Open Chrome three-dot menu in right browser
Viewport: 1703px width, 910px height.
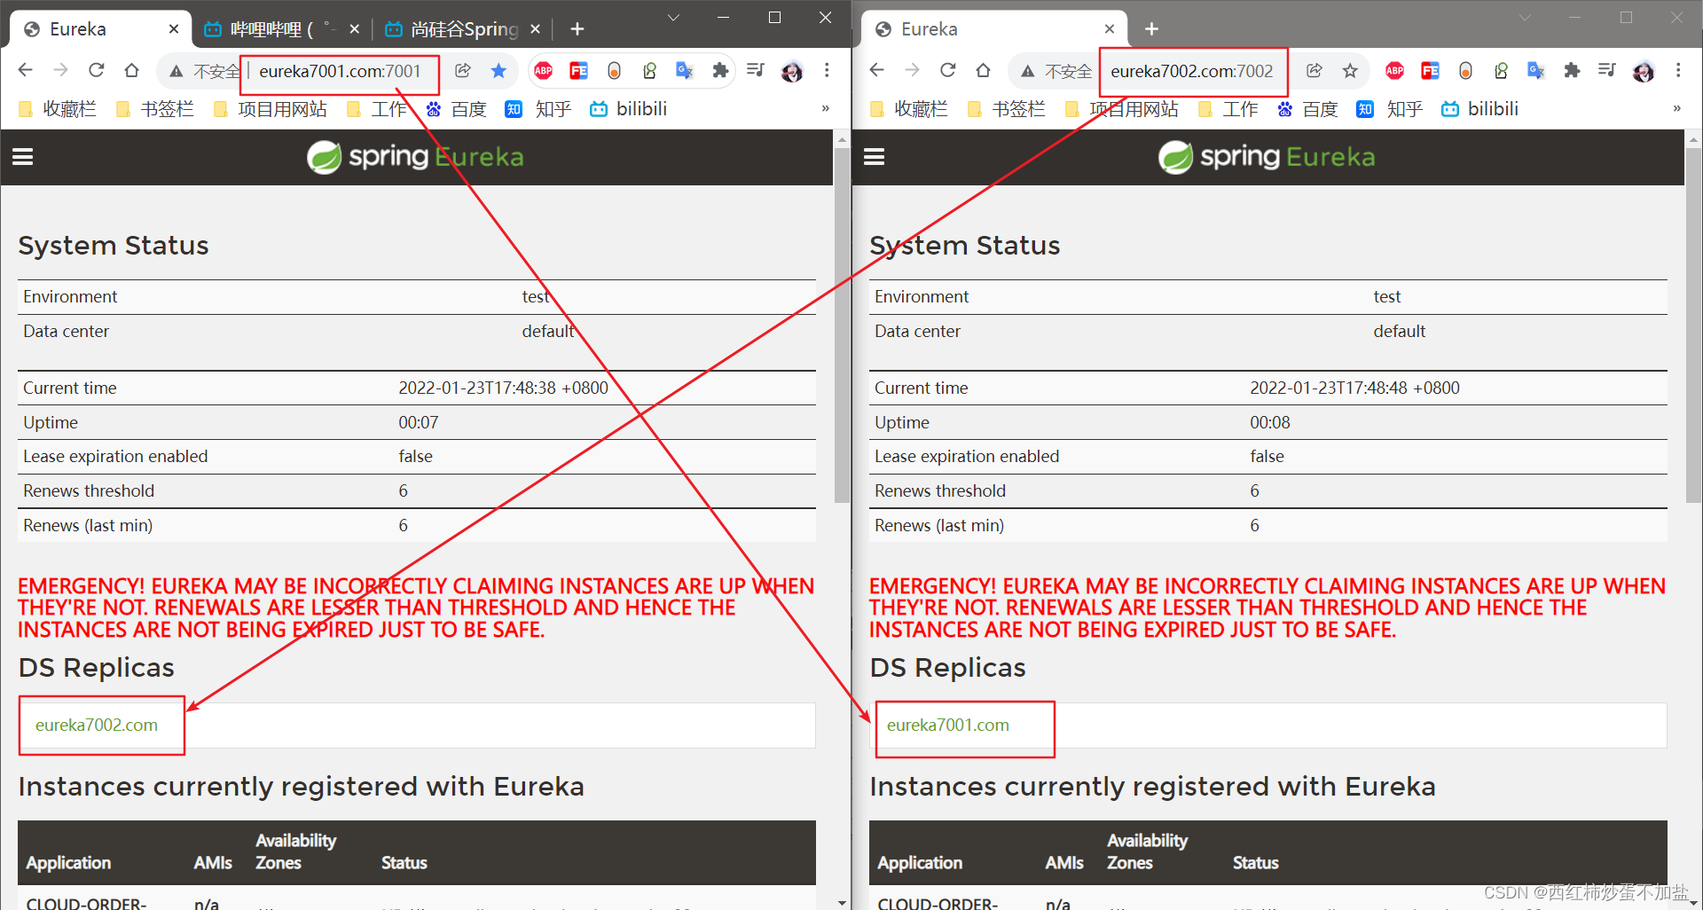coord(1678,70)
